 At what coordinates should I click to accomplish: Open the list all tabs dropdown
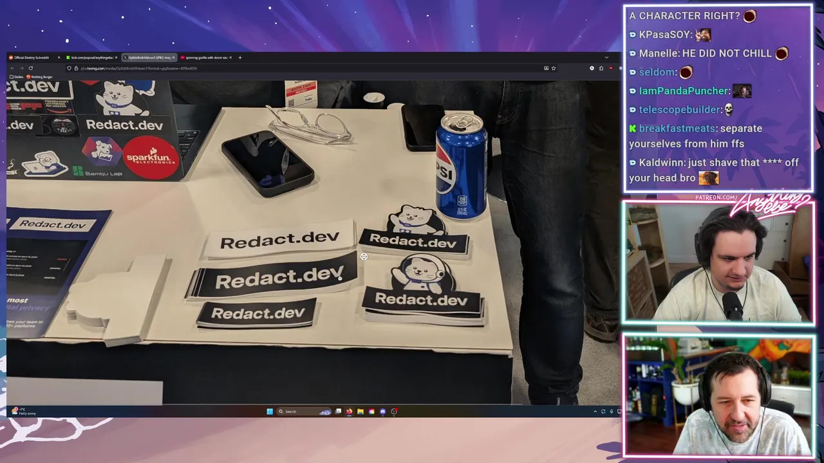(x=606, y=57)
